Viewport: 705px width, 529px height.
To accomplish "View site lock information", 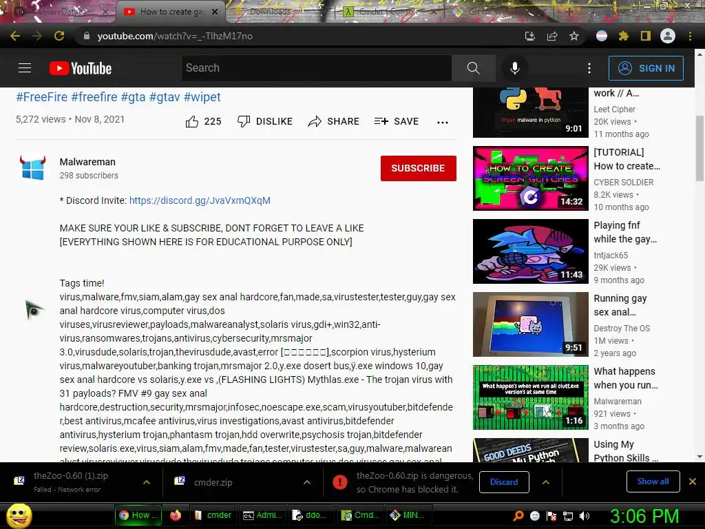I will [86, 36].
